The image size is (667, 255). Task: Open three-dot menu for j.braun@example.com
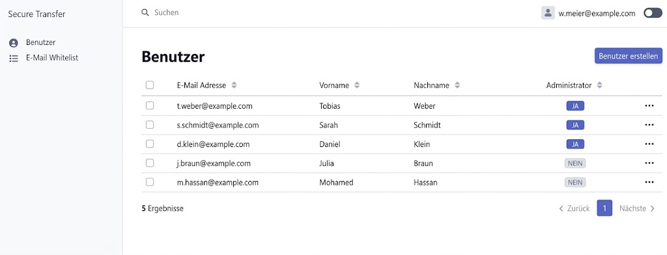(649, 163)
